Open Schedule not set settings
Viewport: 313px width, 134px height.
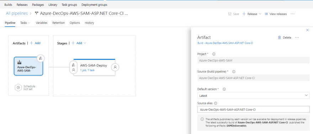pos(29,88)
